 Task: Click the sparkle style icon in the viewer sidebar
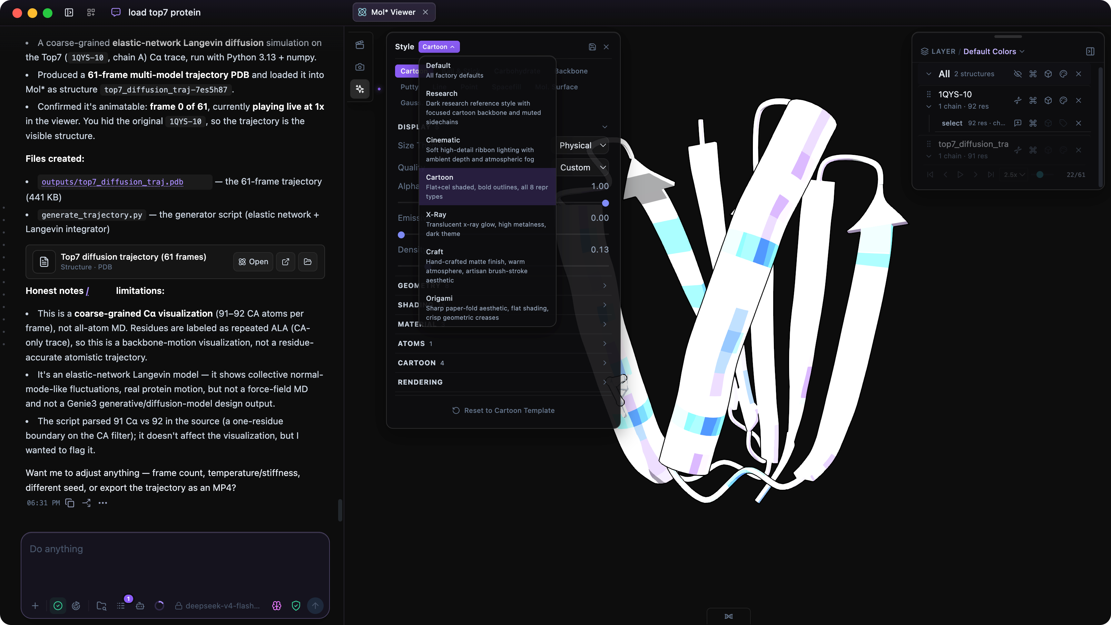tap(360, 89)
